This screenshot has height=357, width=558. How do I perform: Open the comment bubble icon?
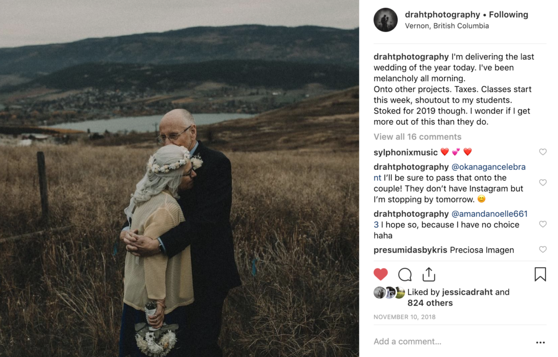pyautogui.click(x=405, y=274)
